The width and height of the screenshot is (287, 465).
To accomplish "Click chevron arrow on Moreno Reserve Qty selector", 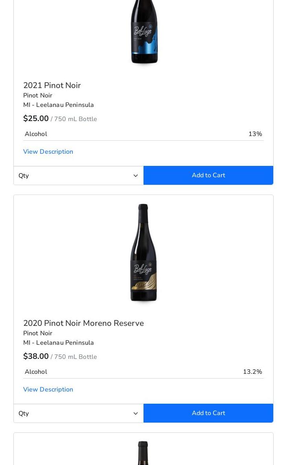I will point(136,414).
